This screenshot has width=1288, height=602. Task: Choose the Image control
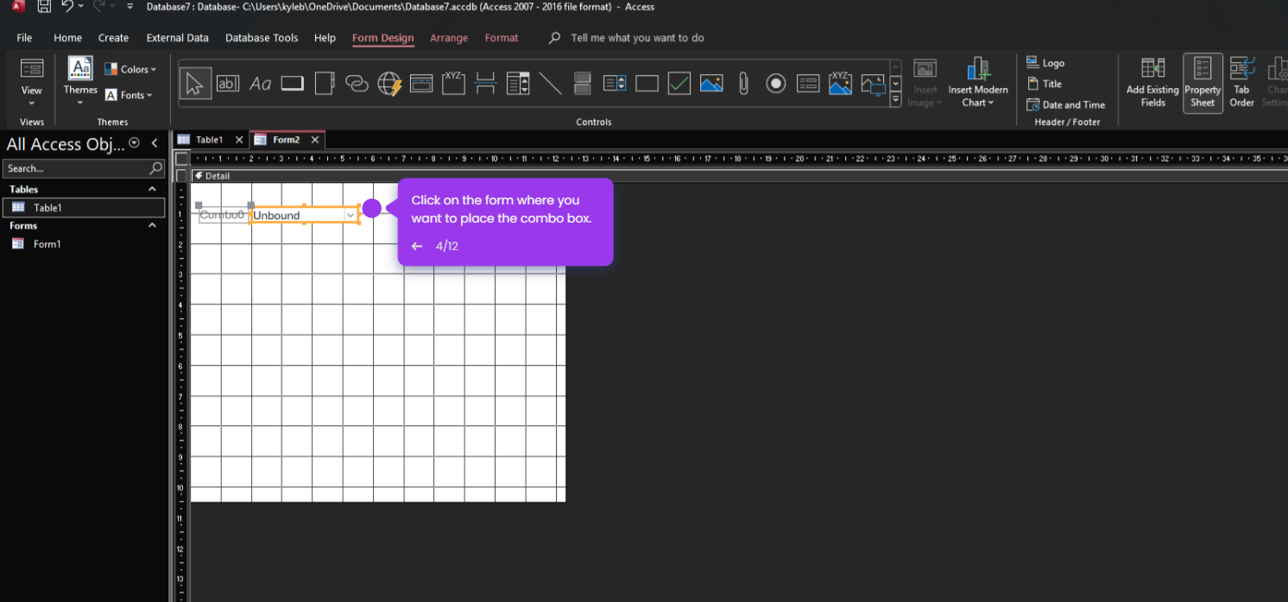point(711,83)
